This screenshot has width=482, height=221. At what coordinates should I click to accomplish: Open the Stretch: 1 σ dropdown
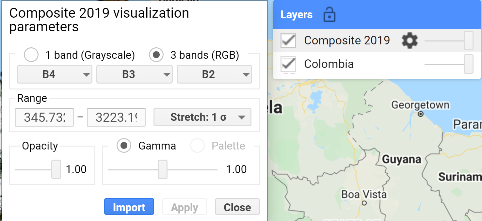[202, 117]
